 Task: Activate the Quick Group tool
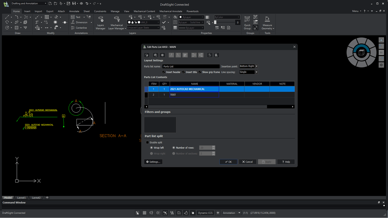(x=247, y=22)
